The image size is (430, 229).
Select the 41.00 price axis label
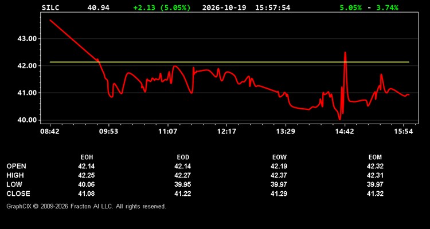[x=27, y=93]
